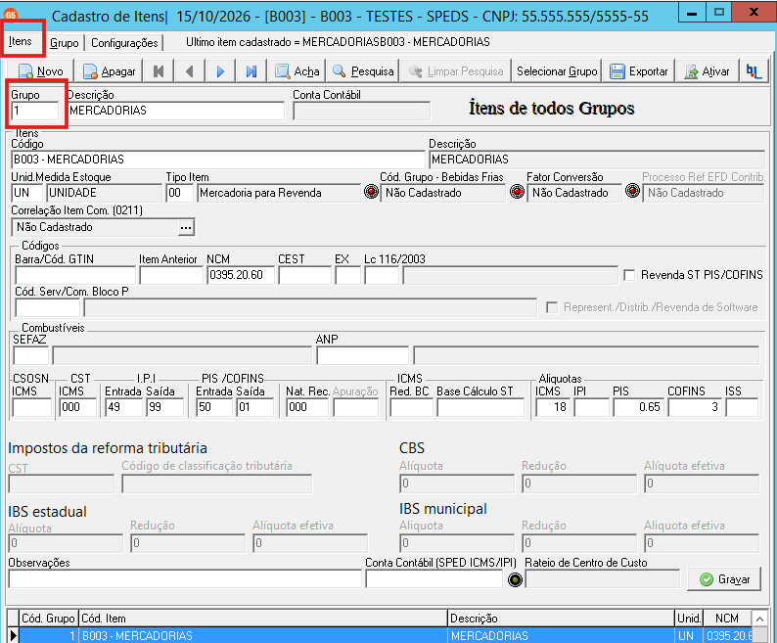The height and width of the screenshot is (643, 777).
Task: Click the Lc 116/2003 code field
Action: coord(382,275)
